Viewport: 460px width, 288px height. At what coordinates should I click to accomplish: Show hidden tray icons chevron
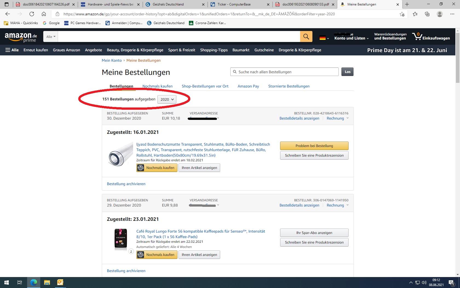coord(411,283)
